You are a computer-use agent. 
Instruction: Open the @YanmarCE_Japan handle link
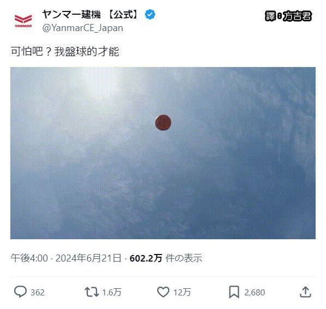pos(83,28)
